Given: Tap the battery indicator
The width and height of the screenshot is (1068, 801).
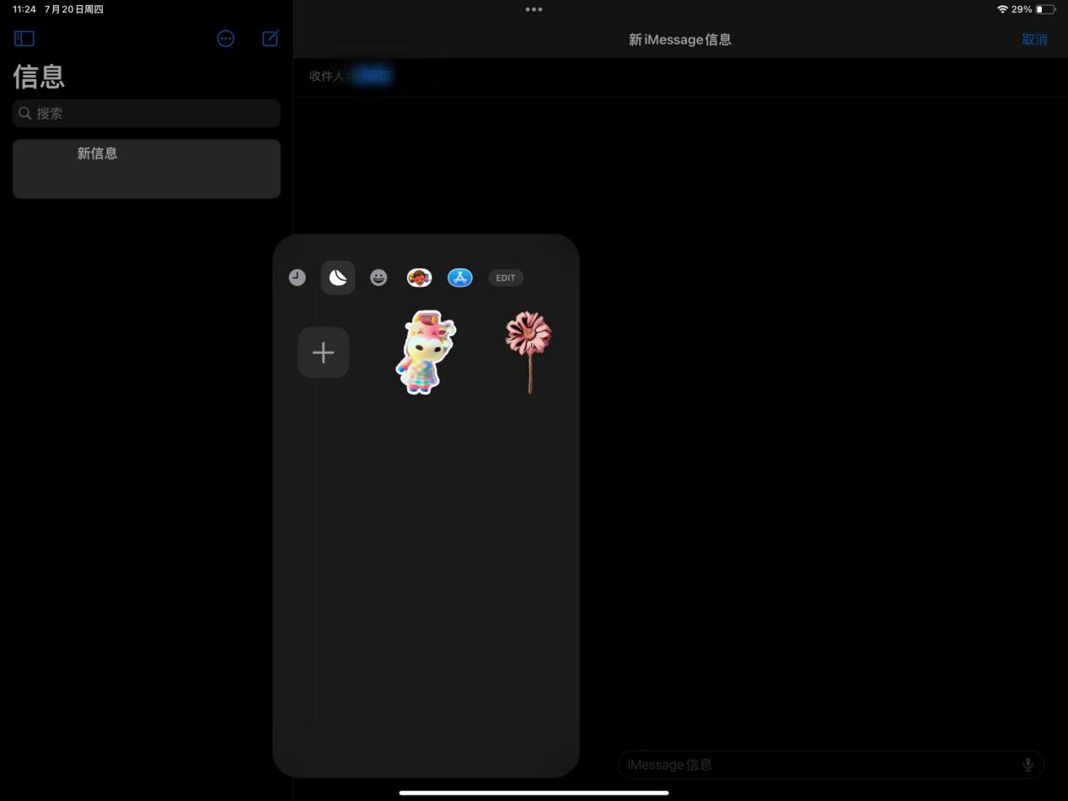Looking at the screenshot, I should [x=1045, y=9].
